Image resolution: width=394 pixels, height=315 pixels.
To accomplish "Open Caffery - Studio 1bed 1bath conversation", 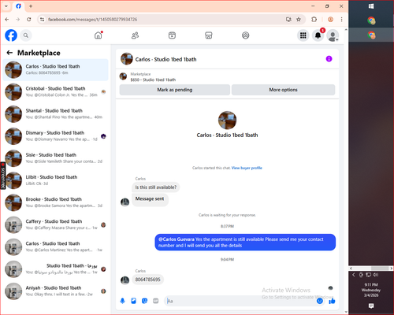I will tap(55, 224).
